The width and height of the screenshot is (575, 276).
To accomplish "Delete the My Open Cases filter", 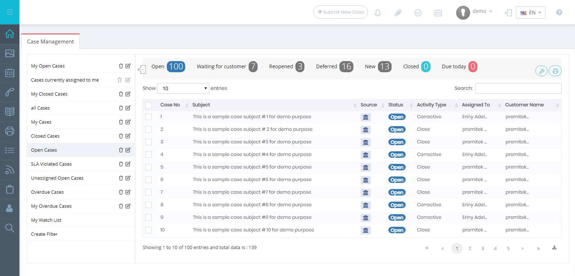I will [121, 66].
